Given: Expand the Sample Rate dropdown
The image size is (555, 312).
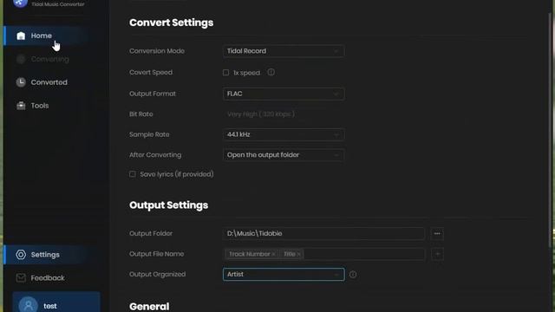Looking at the screenshot, I should click(284, 134).
